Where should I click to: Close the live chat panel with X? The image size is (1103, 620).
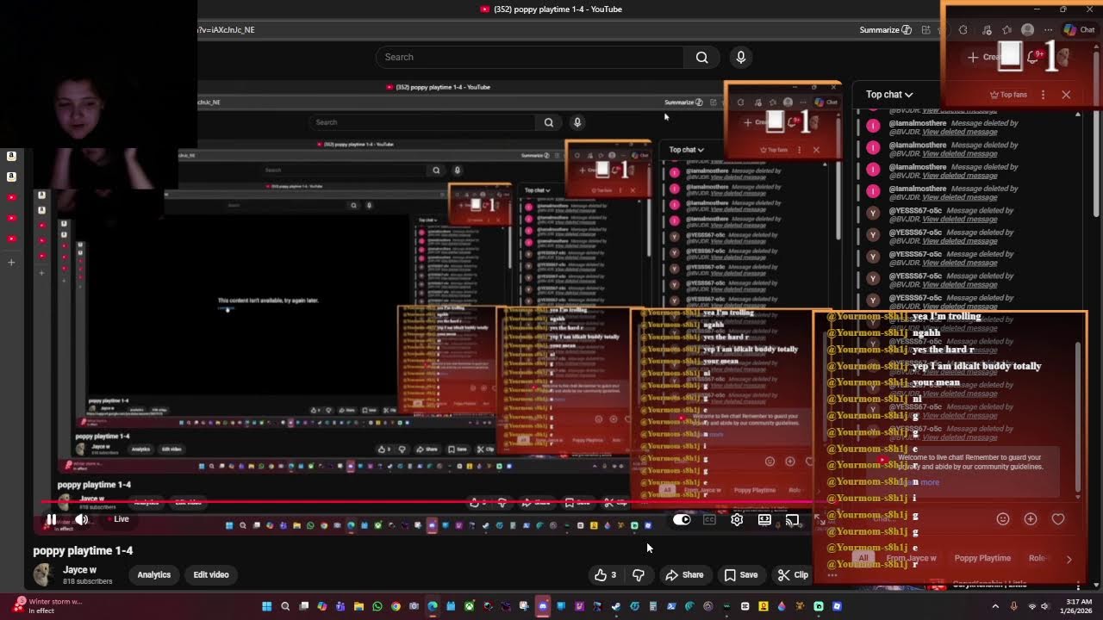tap(1066, 95)
